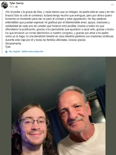This screenshot has width=116, height=155.
Task: Click the globe public audience icon
Action: click(x=17, y=7)
